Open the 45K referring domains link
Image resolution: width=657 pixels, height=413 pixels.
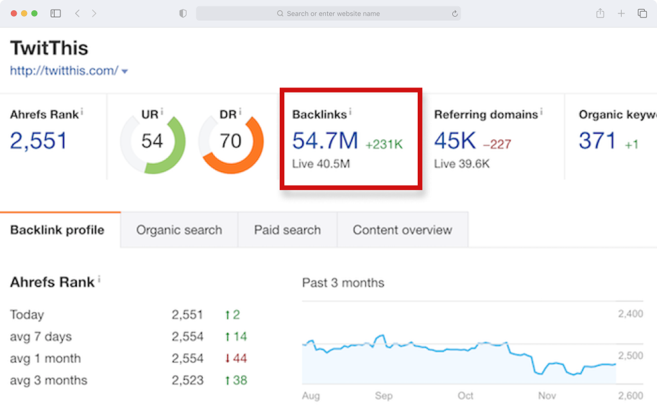[455, 141]
